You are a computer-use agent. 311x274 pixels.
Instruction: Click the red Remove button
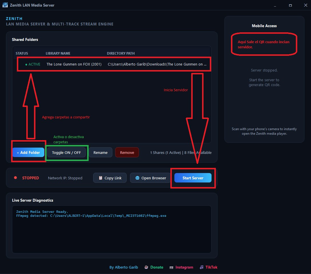click(x=127, y=152)
